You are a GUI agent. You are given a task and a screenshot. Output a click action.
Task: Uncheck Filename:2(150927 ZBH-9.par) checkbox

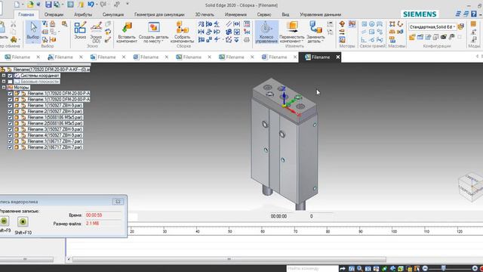pyautogui.click(x=10, y=111)
